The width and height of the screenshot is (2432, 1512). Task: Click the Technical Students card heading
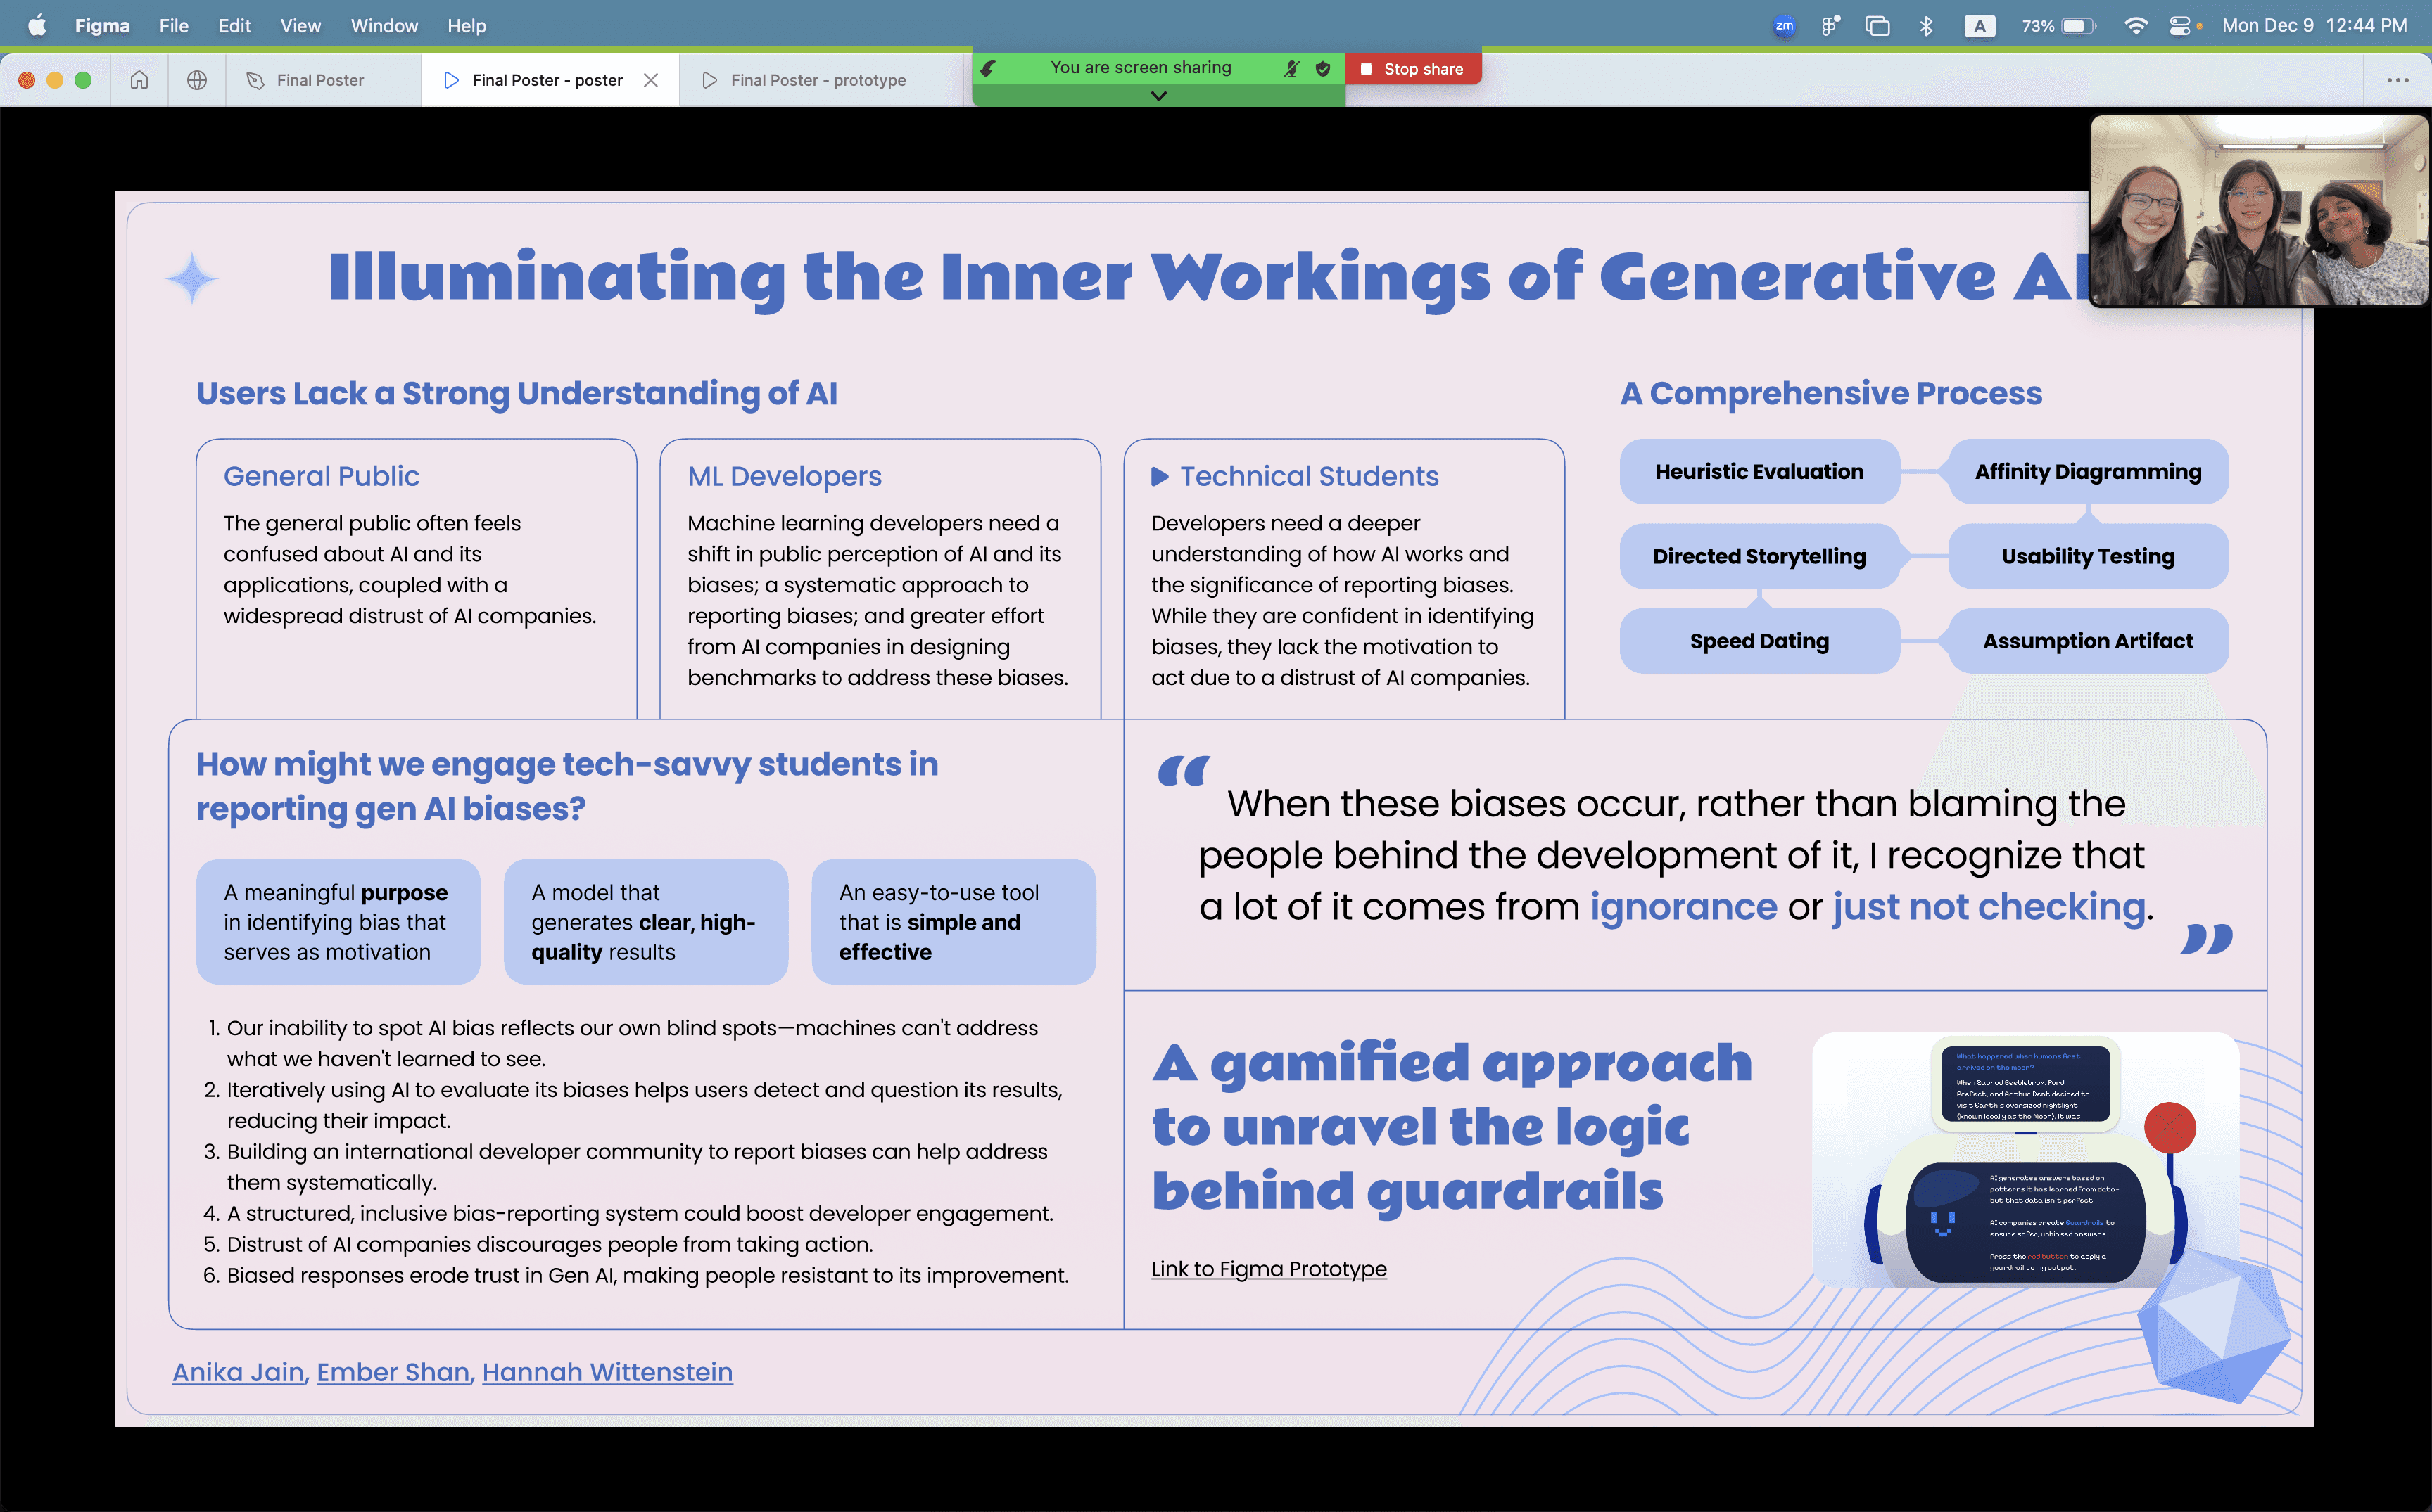click(x=1310, y=476)
